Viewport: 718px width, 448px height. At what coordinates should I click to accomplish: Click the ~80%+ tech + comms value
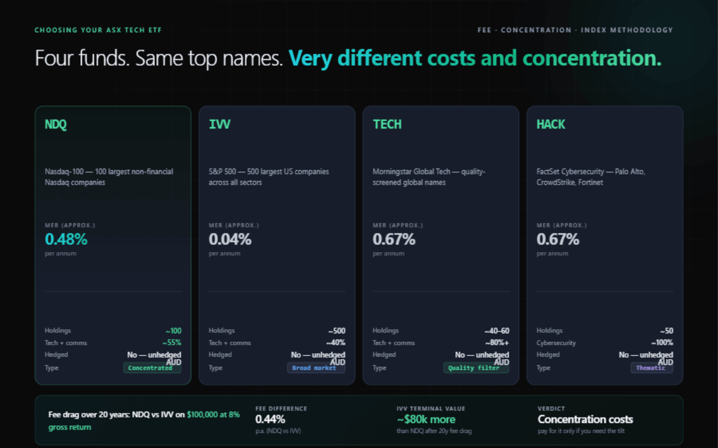click(497, 343)
